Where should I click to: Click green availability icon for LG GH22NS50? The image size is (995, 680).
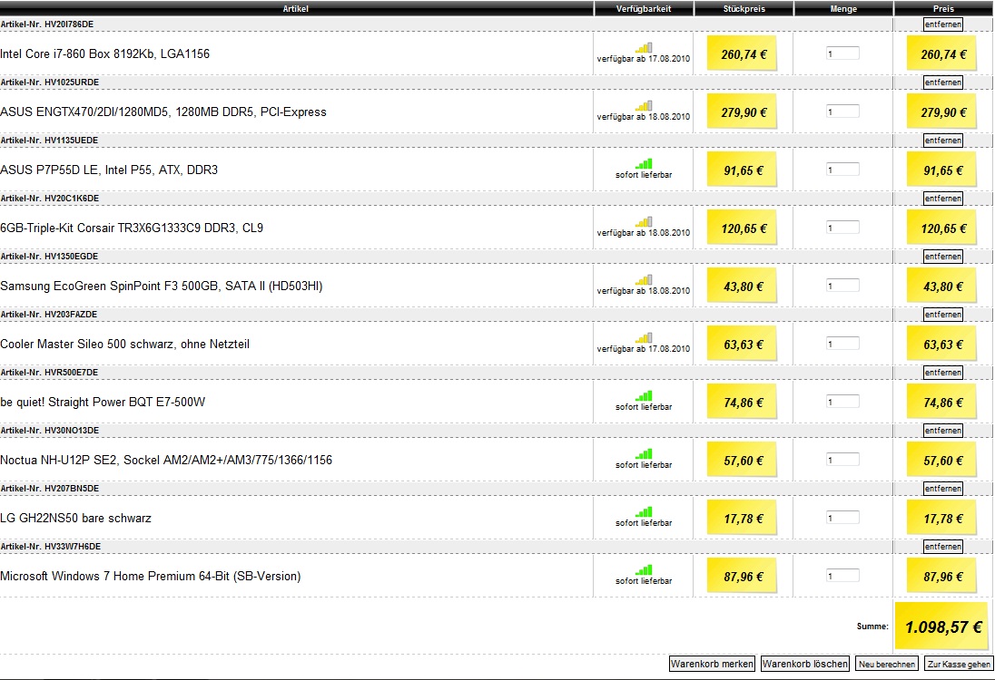point(644,511)
